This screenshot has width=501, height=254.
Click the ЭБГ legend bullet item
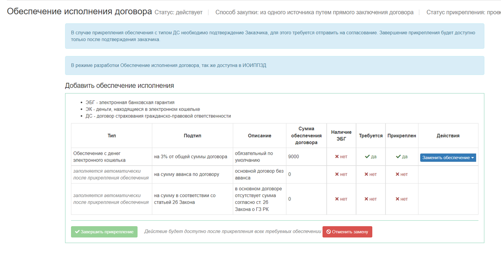pyautogui.click(x=130, y=102)
